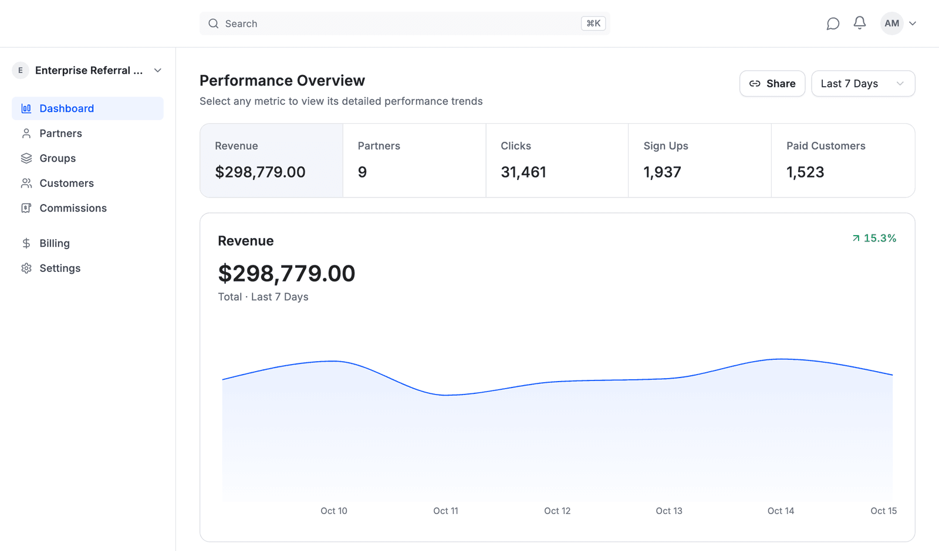Navigate to Commissions
939x551 pixels.
[x=87, y=208]
